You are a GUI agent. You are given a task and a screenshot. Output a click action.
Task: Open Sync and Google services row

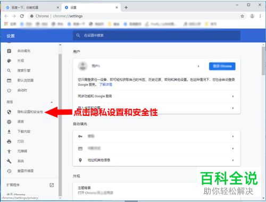[156, 96]
